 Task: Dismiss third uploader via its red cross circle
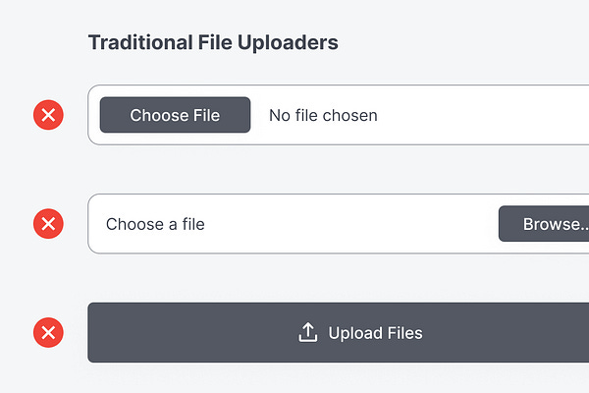pyautogui.click(x=48, y=332)
